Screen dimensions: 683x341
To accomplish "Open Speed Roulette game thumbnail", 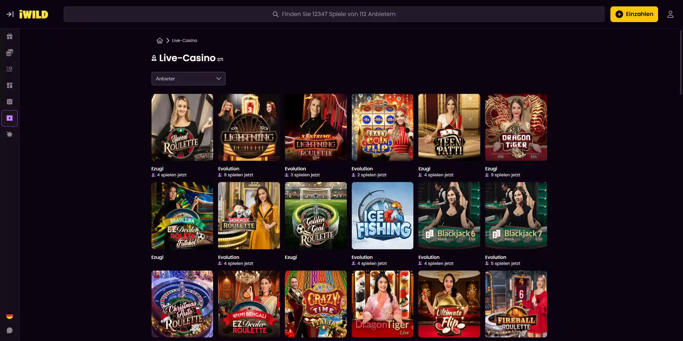I will point(182,127).
